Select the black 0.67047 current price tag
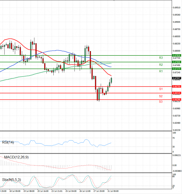 point(177,78)
